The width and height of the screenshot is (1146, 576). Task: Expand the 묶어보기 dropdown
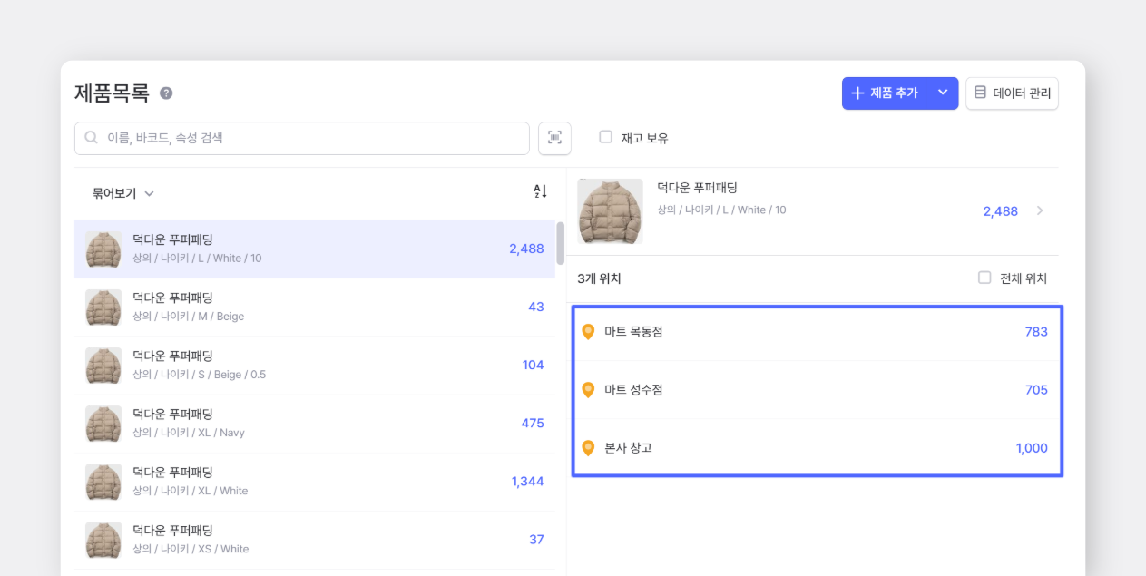pos(122,193)
